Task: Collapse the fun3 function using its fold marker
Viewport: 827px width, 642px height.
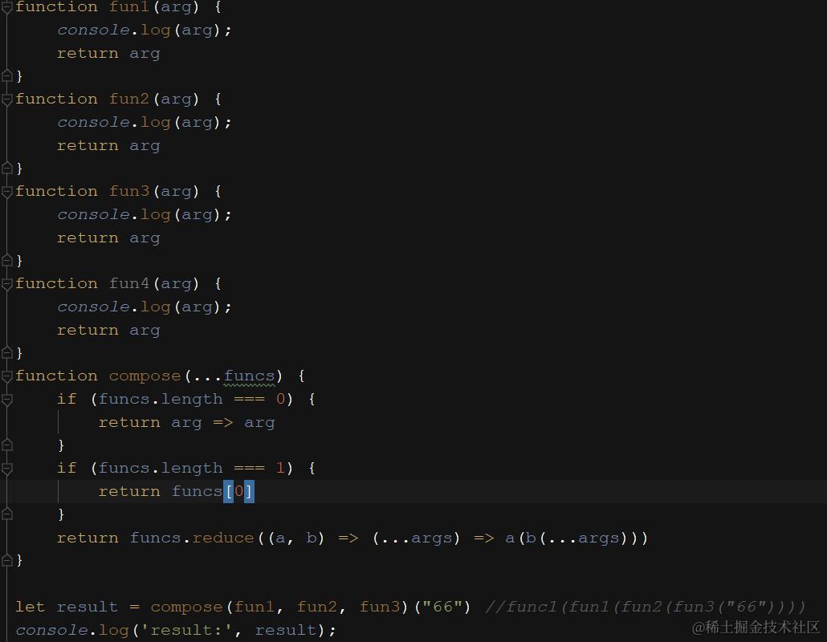Action: pos(7,192)
